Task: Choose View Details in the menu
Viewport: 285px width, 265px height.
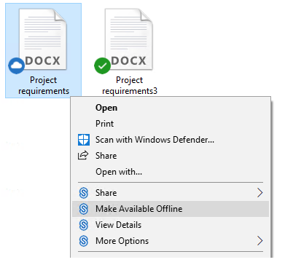Action: tap(171, 225)
